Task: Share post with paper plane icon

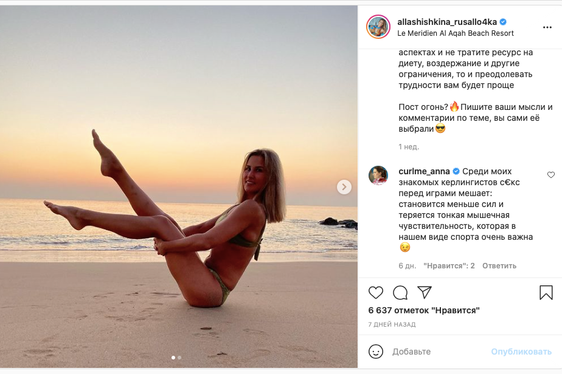Action: pos(425,292)
